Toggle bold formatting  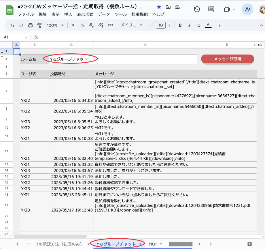pos(180,25)
